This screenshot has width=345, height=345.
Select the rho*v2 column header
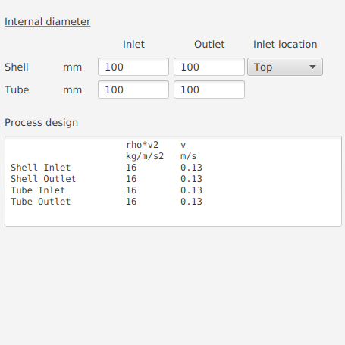(x=142, y=145)
